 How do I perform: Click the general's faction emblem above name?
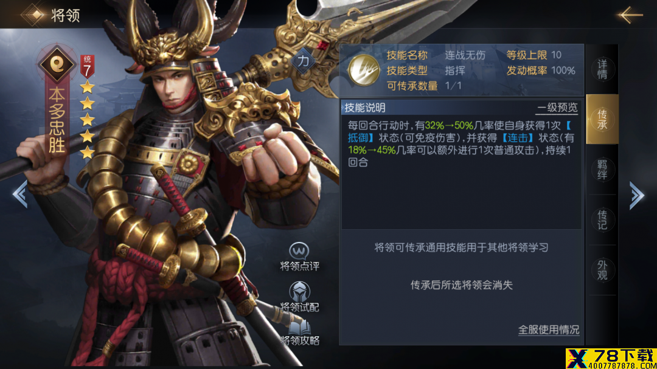[57, 64]
